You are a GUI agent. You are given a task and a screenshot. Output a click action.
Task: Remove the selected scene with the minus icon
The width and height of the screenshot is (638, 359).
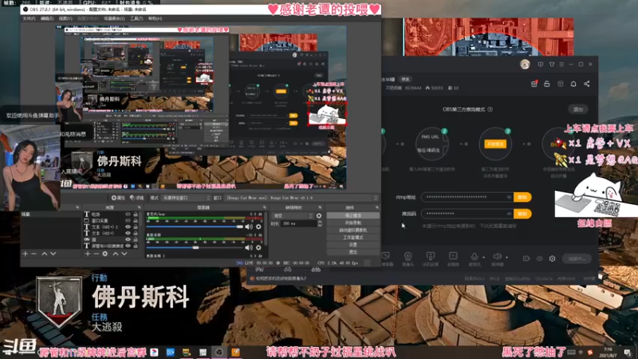(34, 254)
